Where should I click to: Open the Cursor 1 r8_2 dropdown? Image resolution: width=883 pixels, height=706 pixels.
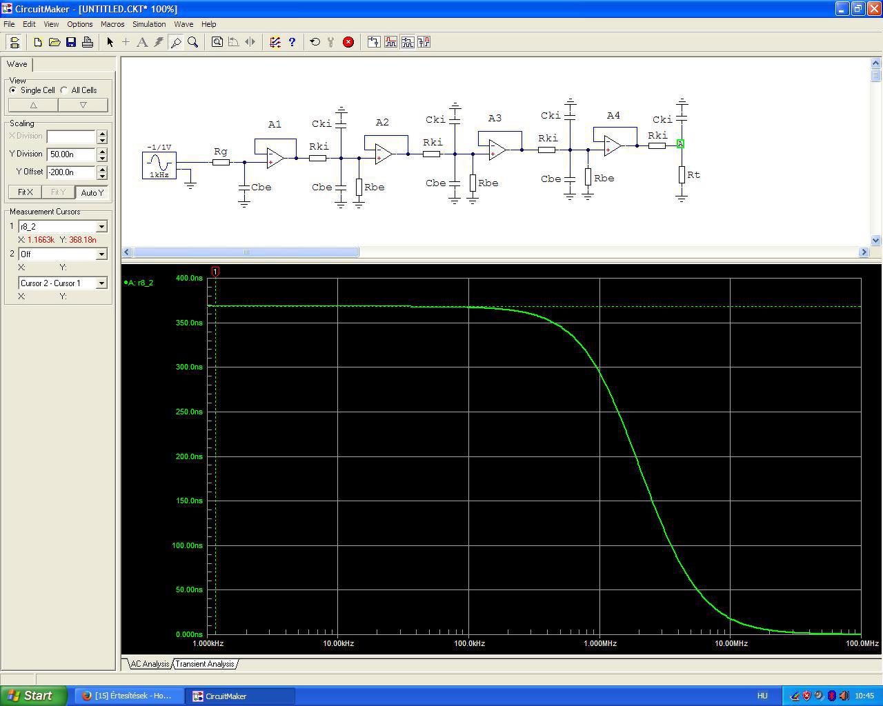point(101,227)
